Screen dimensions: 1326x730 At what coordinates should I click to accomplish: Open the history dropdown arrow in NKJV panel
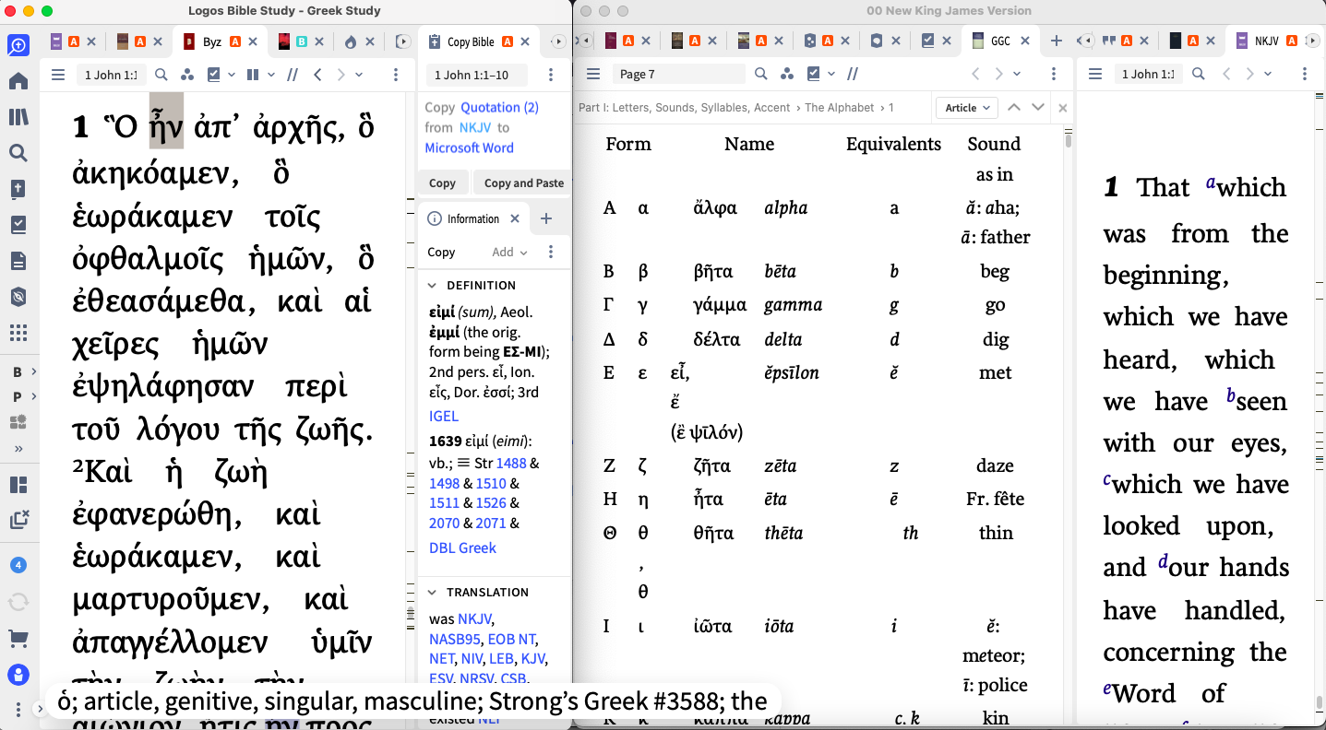click(1267, 74)
